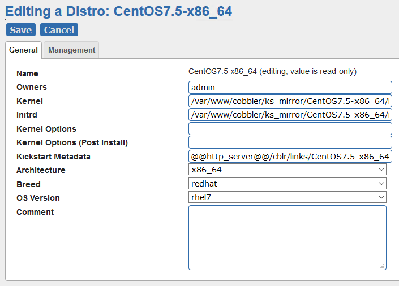The height and width of the screenshot is (286, 399).
Task: Click the Kernel path input field
Action: tap(290, 101)
